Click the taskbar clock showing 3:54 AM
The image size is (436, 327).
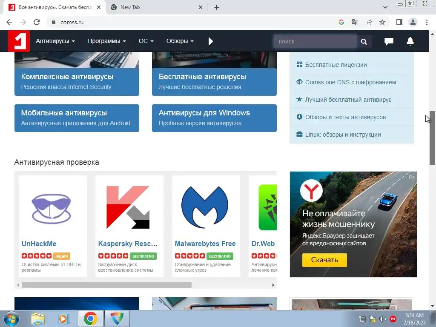pyautogui.click(x=414, y=318)
